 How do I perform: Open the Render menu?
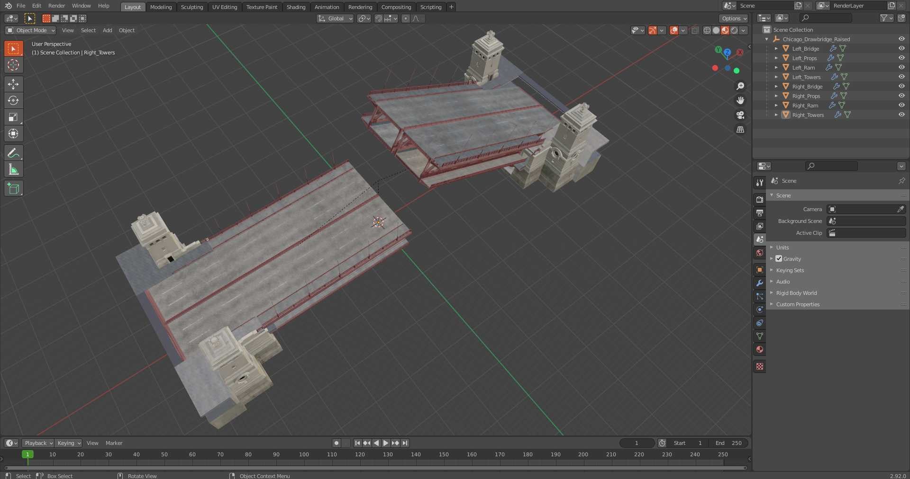click(x=56, y=6)
